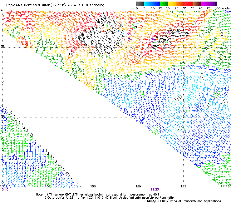Click the "156" longitude axis label
The height and width of the screenshot is (203, 231).
click(x=93, y=186)
